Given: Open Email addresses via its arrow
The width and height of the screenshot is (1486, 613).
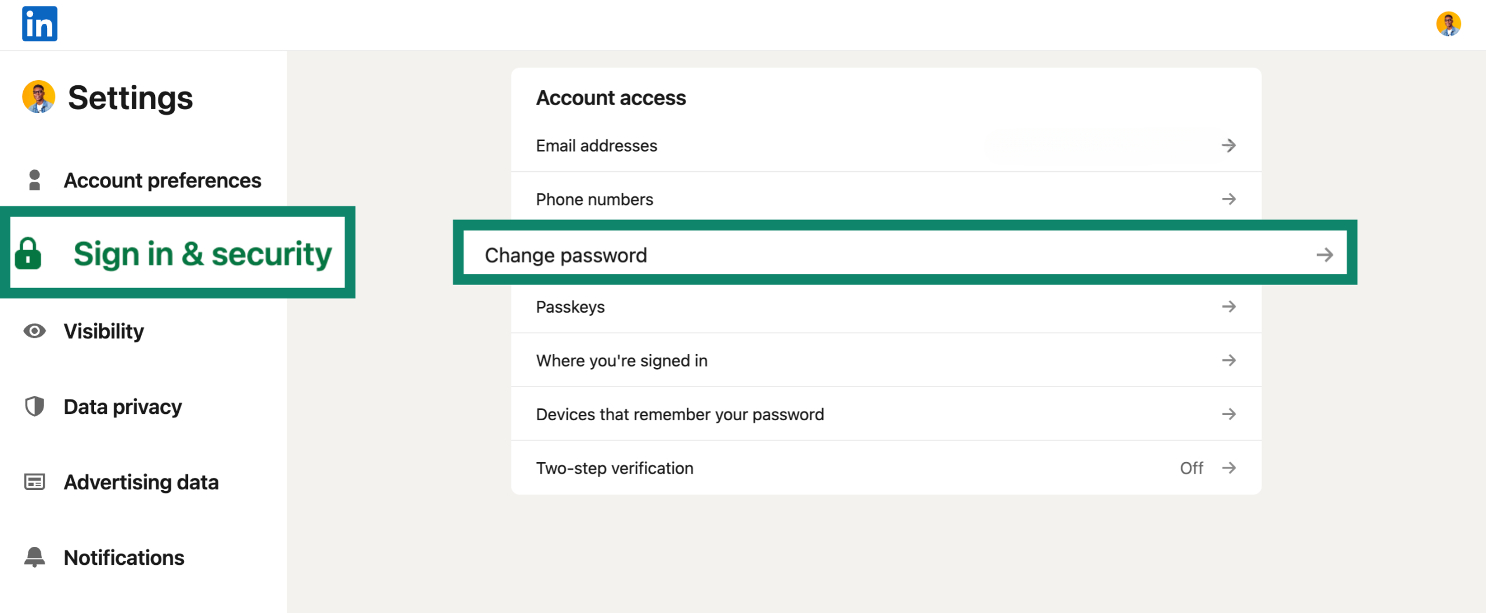Looking at the screenshot, I should pos(1229,146).
